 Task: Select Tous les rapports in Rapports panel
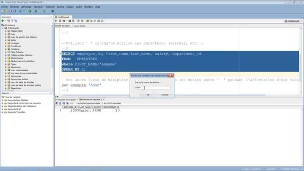point(12,97)
